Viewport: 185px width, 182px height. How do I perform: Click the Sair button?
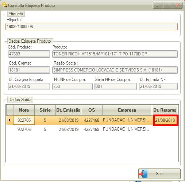pos(159,174)
